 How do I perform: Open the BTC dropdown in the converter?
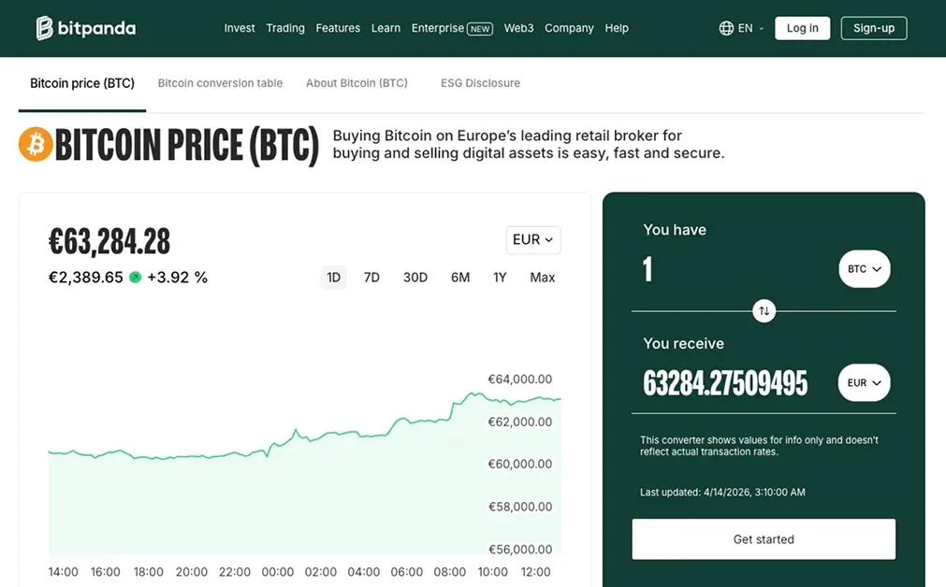[863, 268]
